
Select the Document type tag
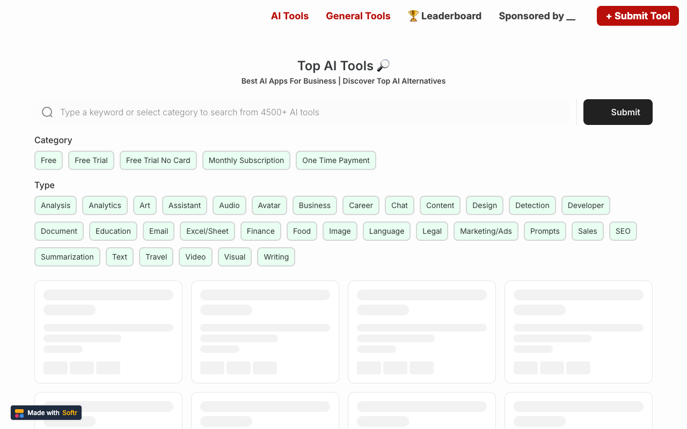click(59, 231)
